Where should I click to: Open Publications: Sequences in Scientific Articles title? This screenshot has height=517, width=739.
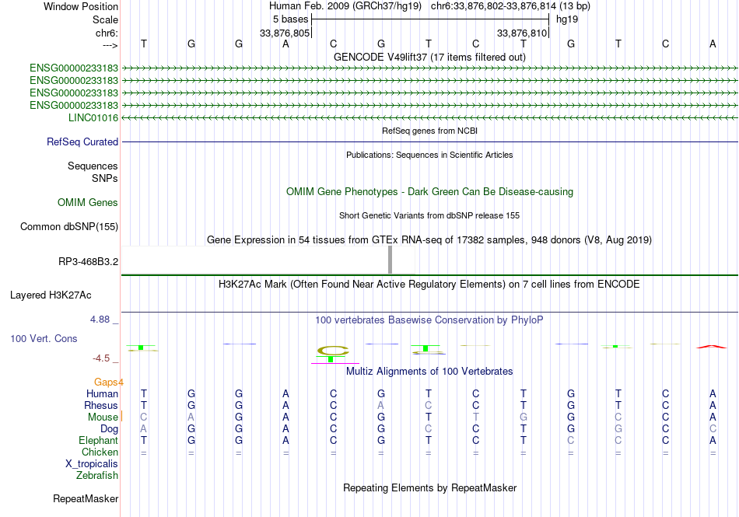click(x=429, y=155)
